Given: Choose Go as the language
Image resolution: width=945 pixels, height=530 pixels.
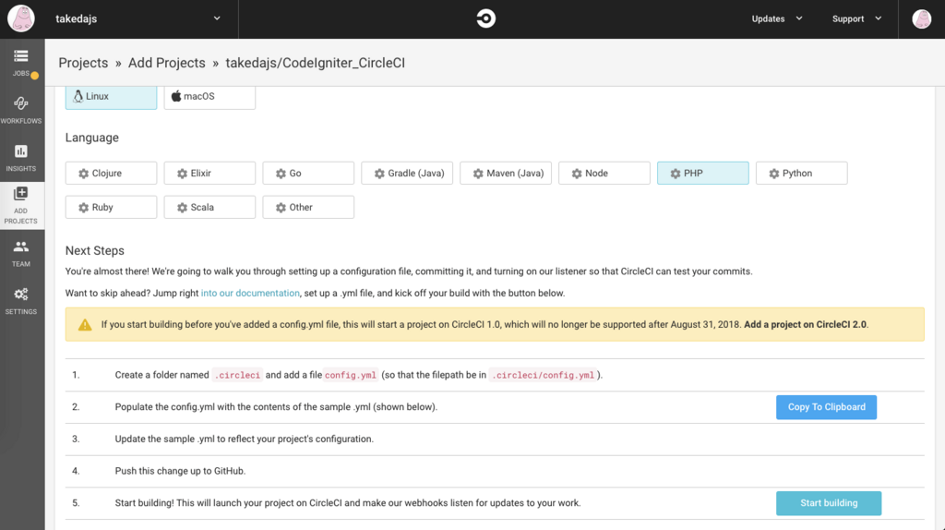Looking at the screenshot, I should point(308,173).
